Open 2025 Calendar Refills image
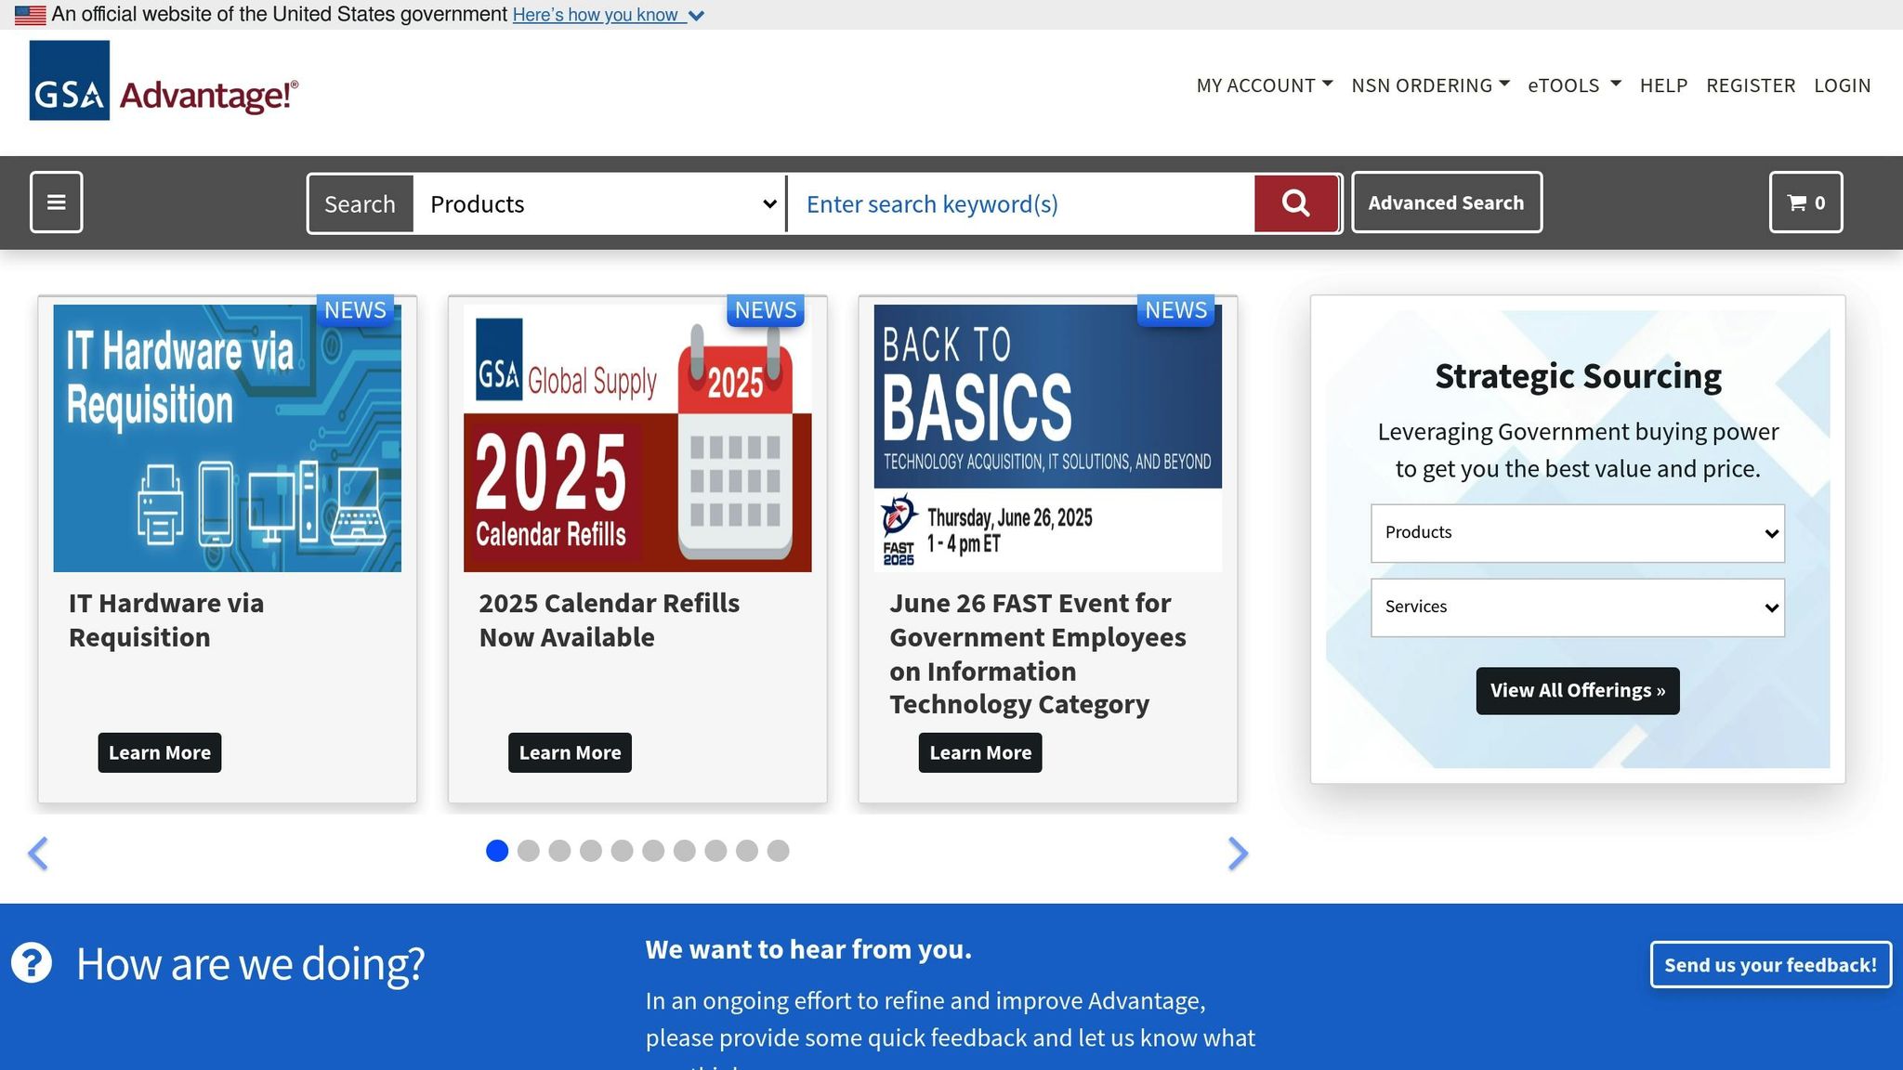1903x1070 pixels. click(637, 438)
